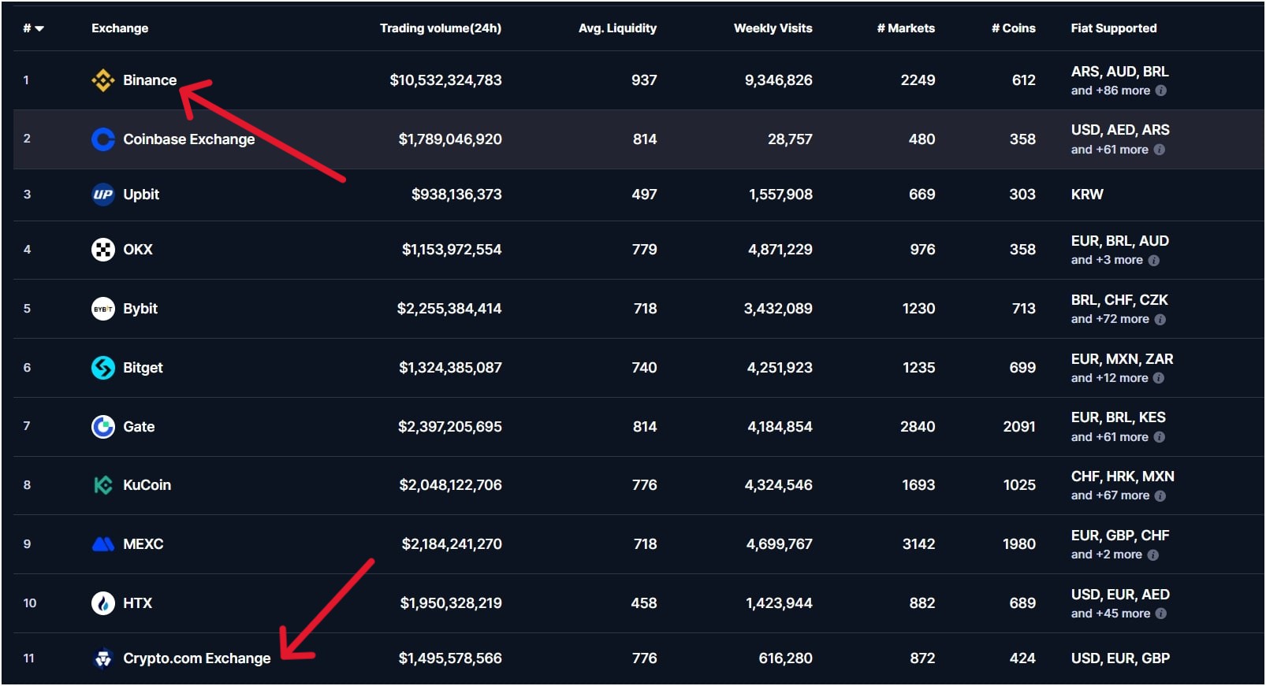
Task: Click OKX volume $1,153,972,554
Action: (452, 250)
